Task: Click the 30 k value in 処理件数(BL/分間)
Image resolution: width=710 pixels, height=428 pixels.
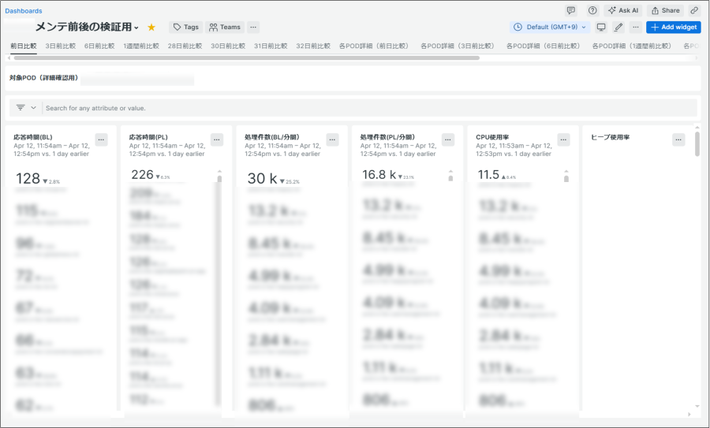Action: [x=262, y=179]
